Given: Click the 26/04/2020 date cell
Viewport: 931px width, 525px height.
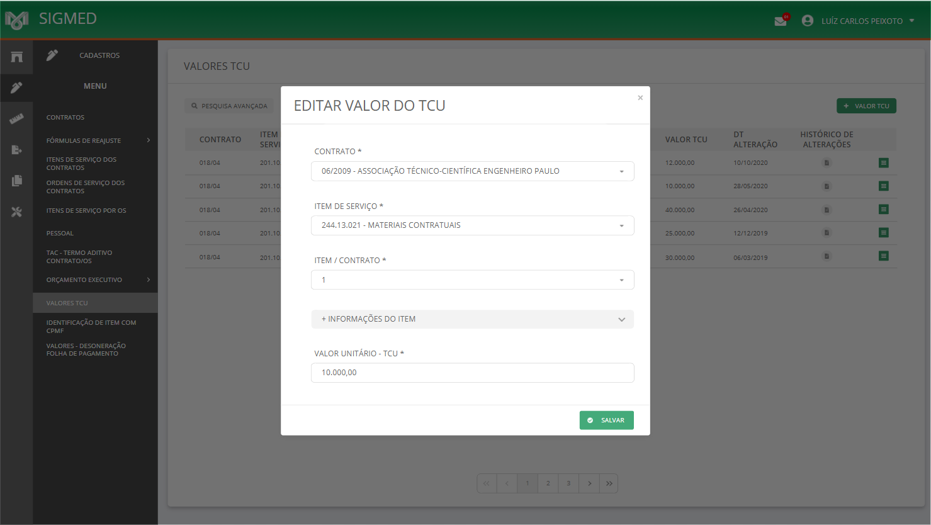Looking at the screenshot, I should pos(750,210).
